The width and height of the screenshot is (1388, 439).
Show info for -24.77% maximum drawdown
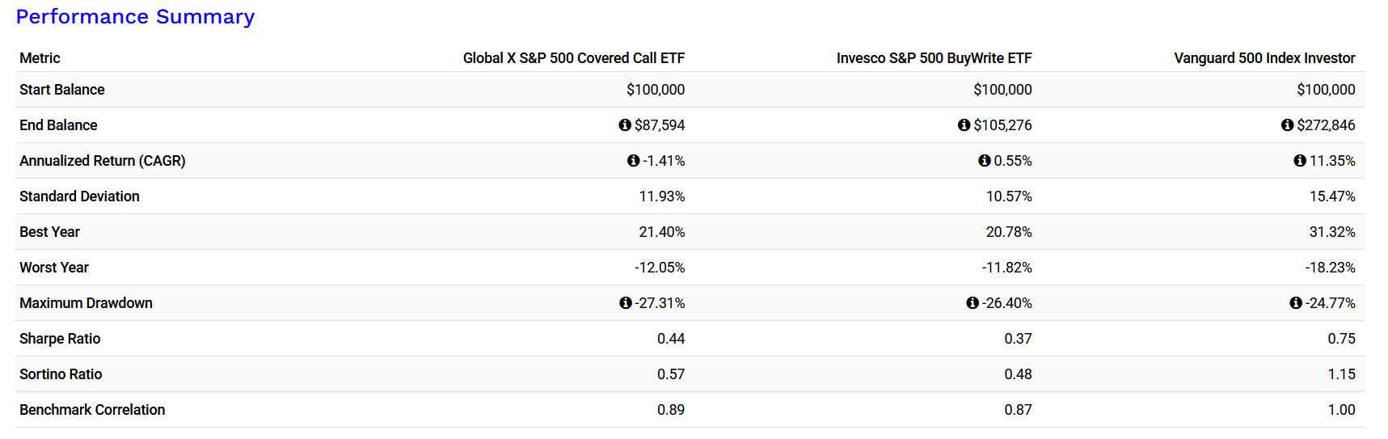1296,303
